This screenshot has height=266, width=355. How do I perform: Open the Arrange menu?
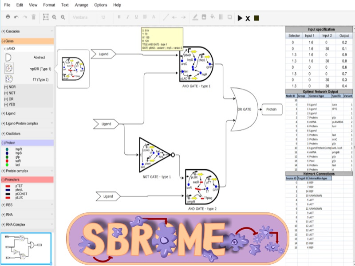coord(82,5)
